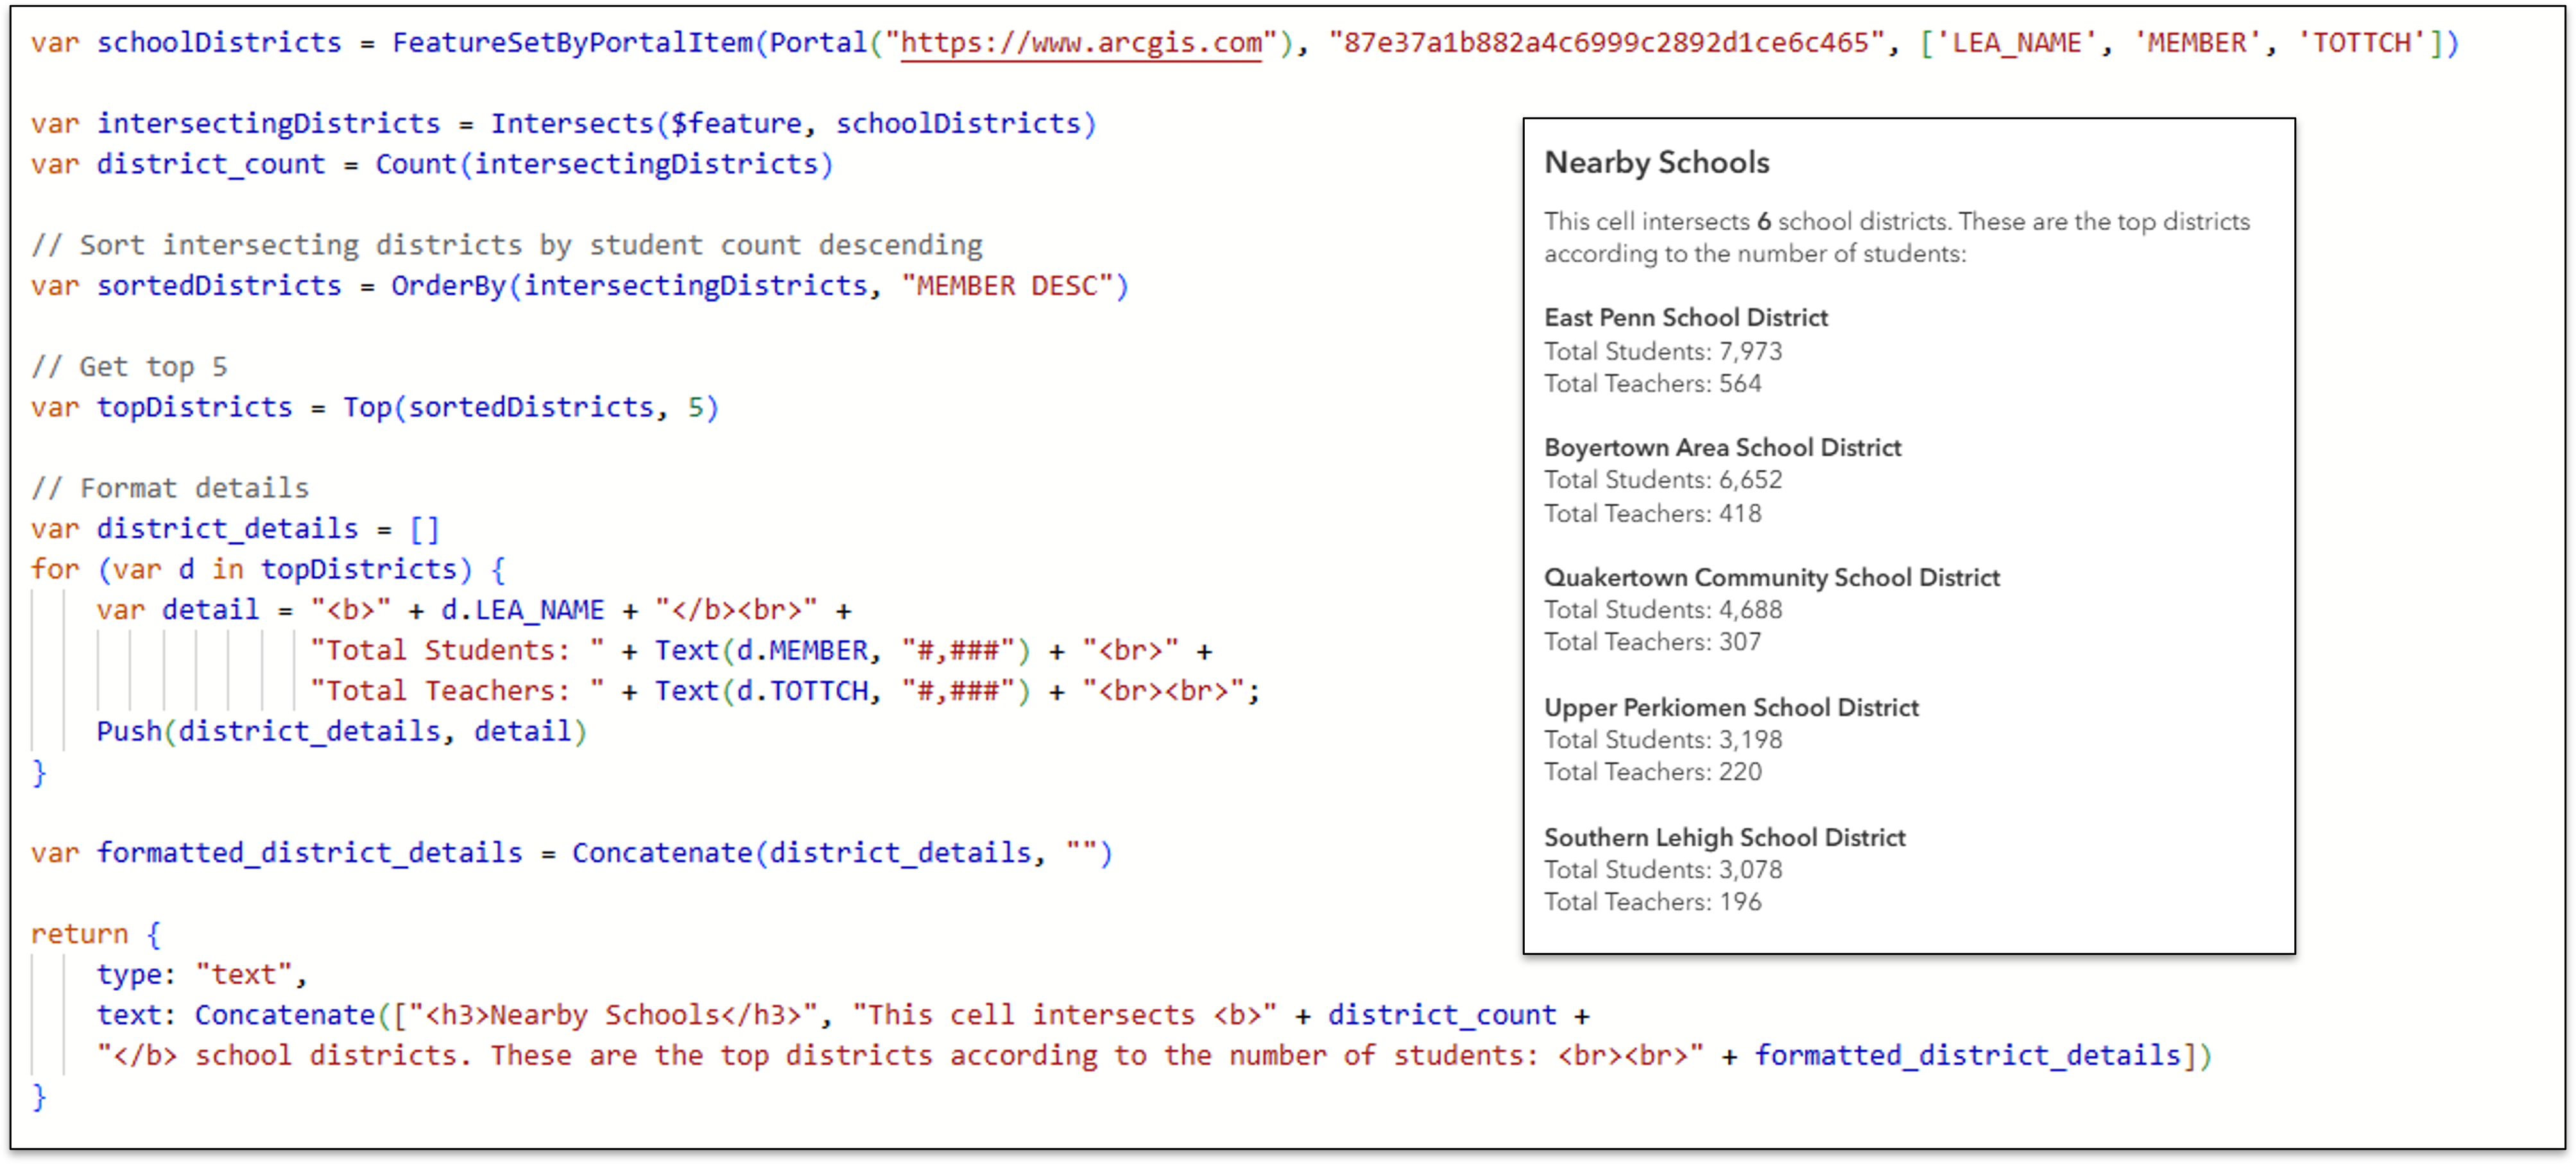This screenshot has width=2576, height=1164.
Task: Click the district_count variable name
Action: coord(210,164)
